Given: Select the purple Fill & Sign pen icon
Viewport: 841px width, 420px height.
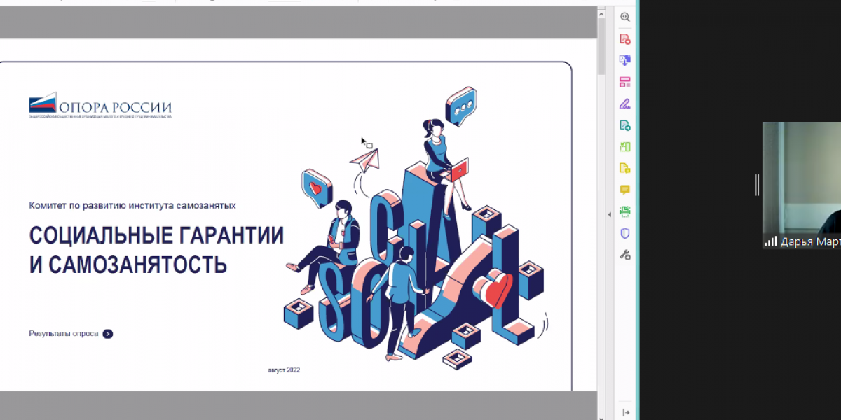Looking at the screenshot, I should 624,104.
